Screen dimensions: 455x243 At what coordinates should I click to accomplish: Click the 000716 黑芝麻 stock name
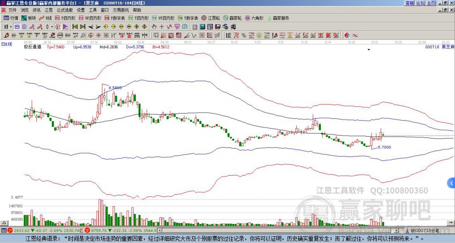tap(439, 47)
